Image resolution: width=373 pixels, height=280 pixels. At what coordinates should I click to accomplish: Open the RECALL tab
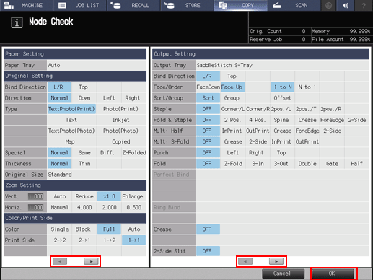pos(133,5)
